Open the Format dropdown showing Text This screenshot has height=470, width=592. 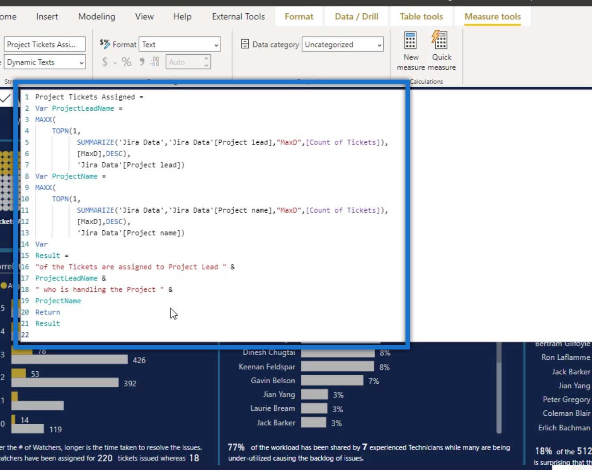point(179,44)
